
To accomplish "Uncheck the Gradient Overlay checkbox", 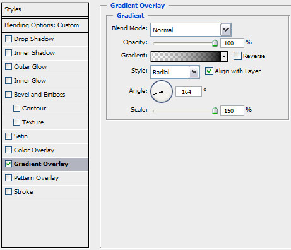I will (8, 164).
